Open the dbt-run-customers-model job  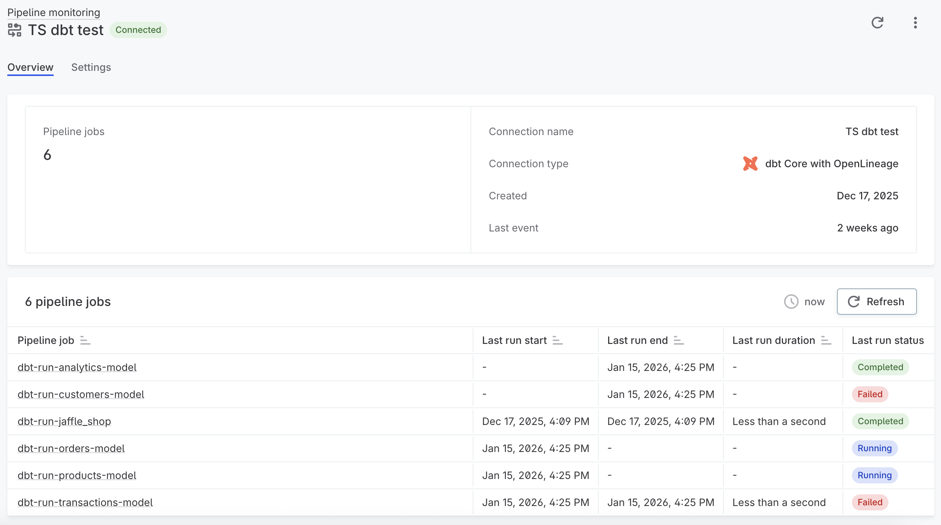(80, 394)
